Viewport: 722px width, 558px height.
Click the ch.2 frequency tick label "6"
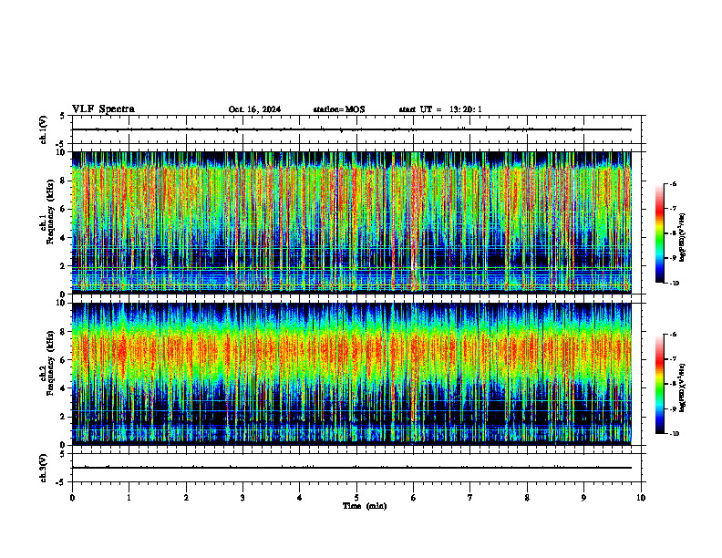pyautogui.click(x=63, y=360)
